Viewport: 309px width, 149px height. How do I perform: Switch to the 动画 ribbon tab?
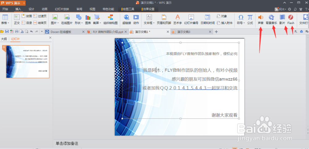click(44, 9)
